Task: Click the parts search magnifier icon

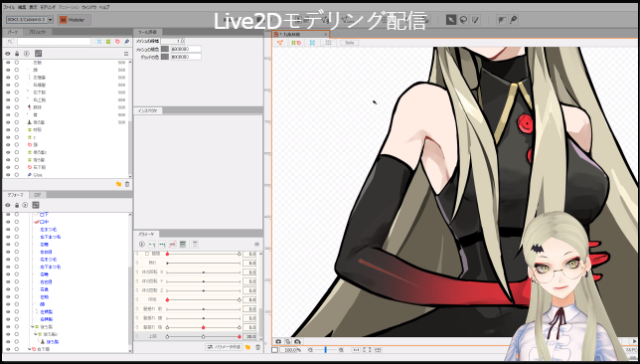Action: [x=10, y=42]
